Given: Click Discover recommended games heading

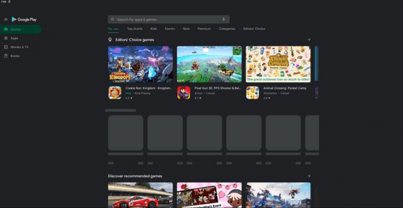Looking at the screenshot, I should tap(135, 176).
